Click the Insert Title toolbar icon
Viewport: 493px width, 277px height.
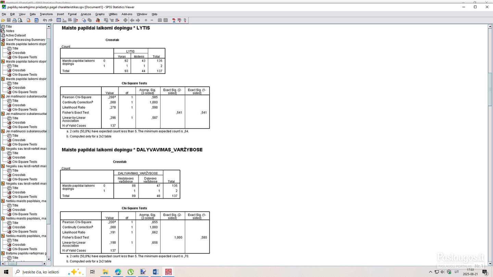[x=179, y=21]
